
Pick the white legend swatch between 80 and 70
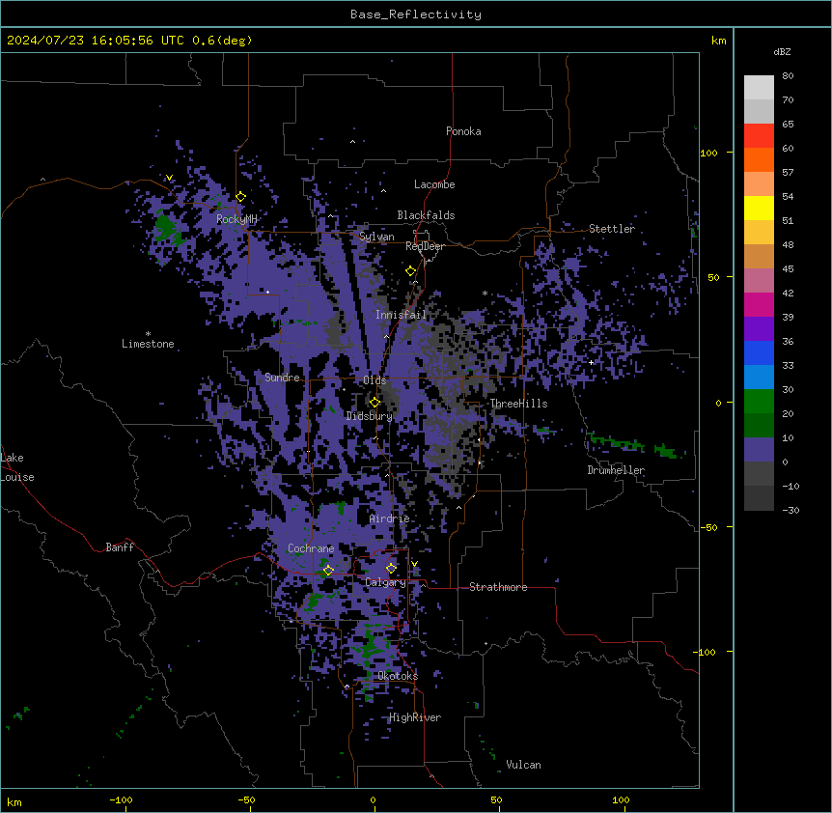click(759, 88)
